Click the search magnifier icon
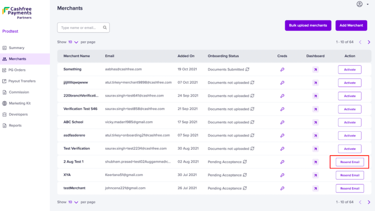The height and width of the screenshot is (211, 375). [105, 28]
